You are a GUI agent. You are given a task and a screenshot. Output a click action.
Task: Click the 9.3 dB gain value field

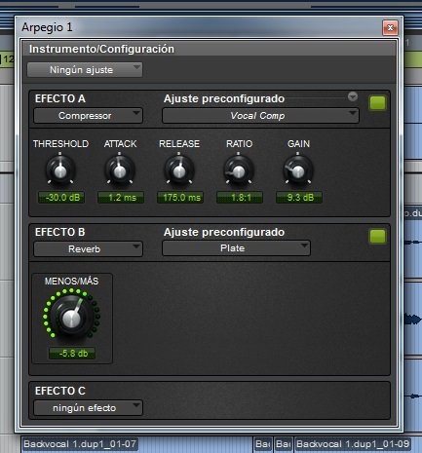point(299,198)
